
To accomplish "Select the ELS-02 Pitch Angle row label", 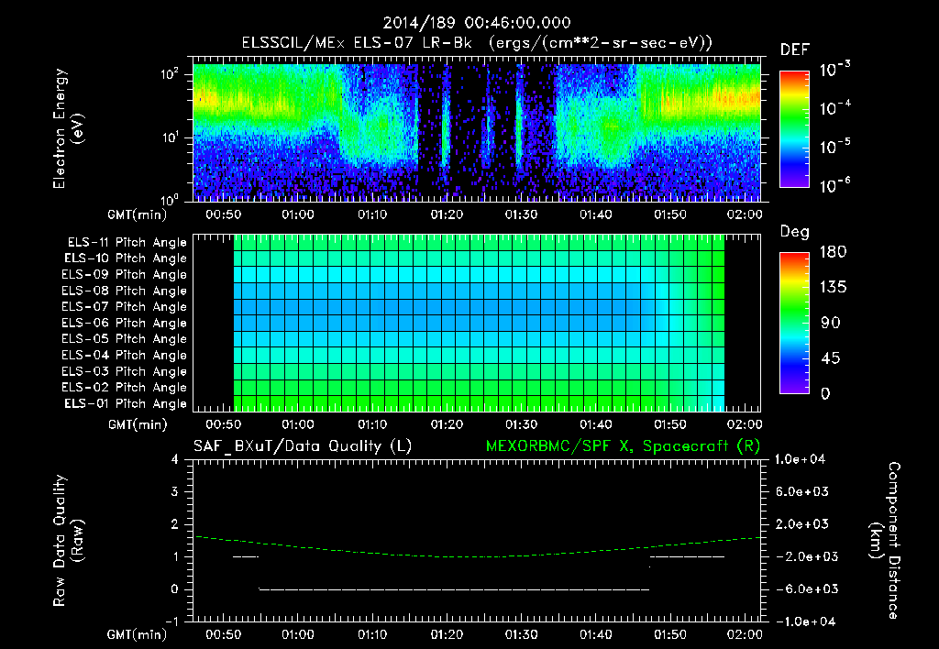I will click(x=125, y=388).
